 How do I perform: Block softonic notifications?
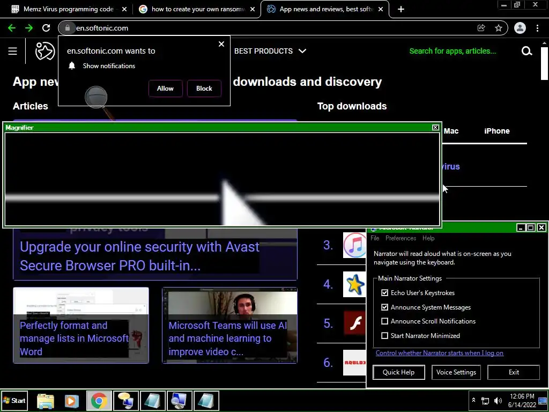(x=204, y=89)
